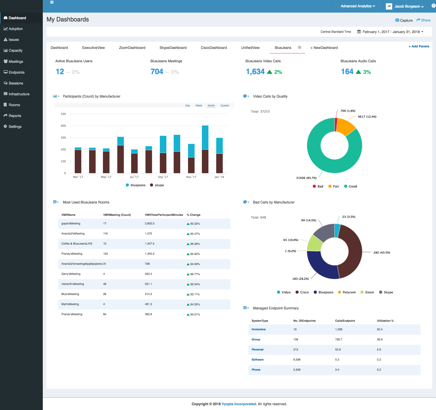436x410 pixels.
Task: Open pie chart menu for Bad Calls by Manufacturer
Action: pyautogui.click(x=246, y=202)
